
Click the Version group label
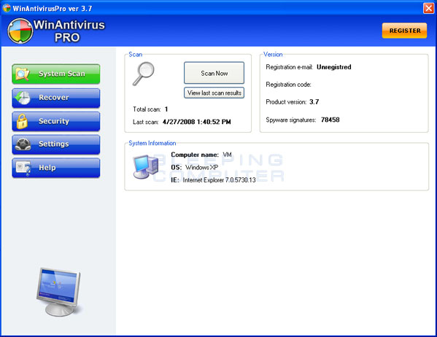point(273,55)
